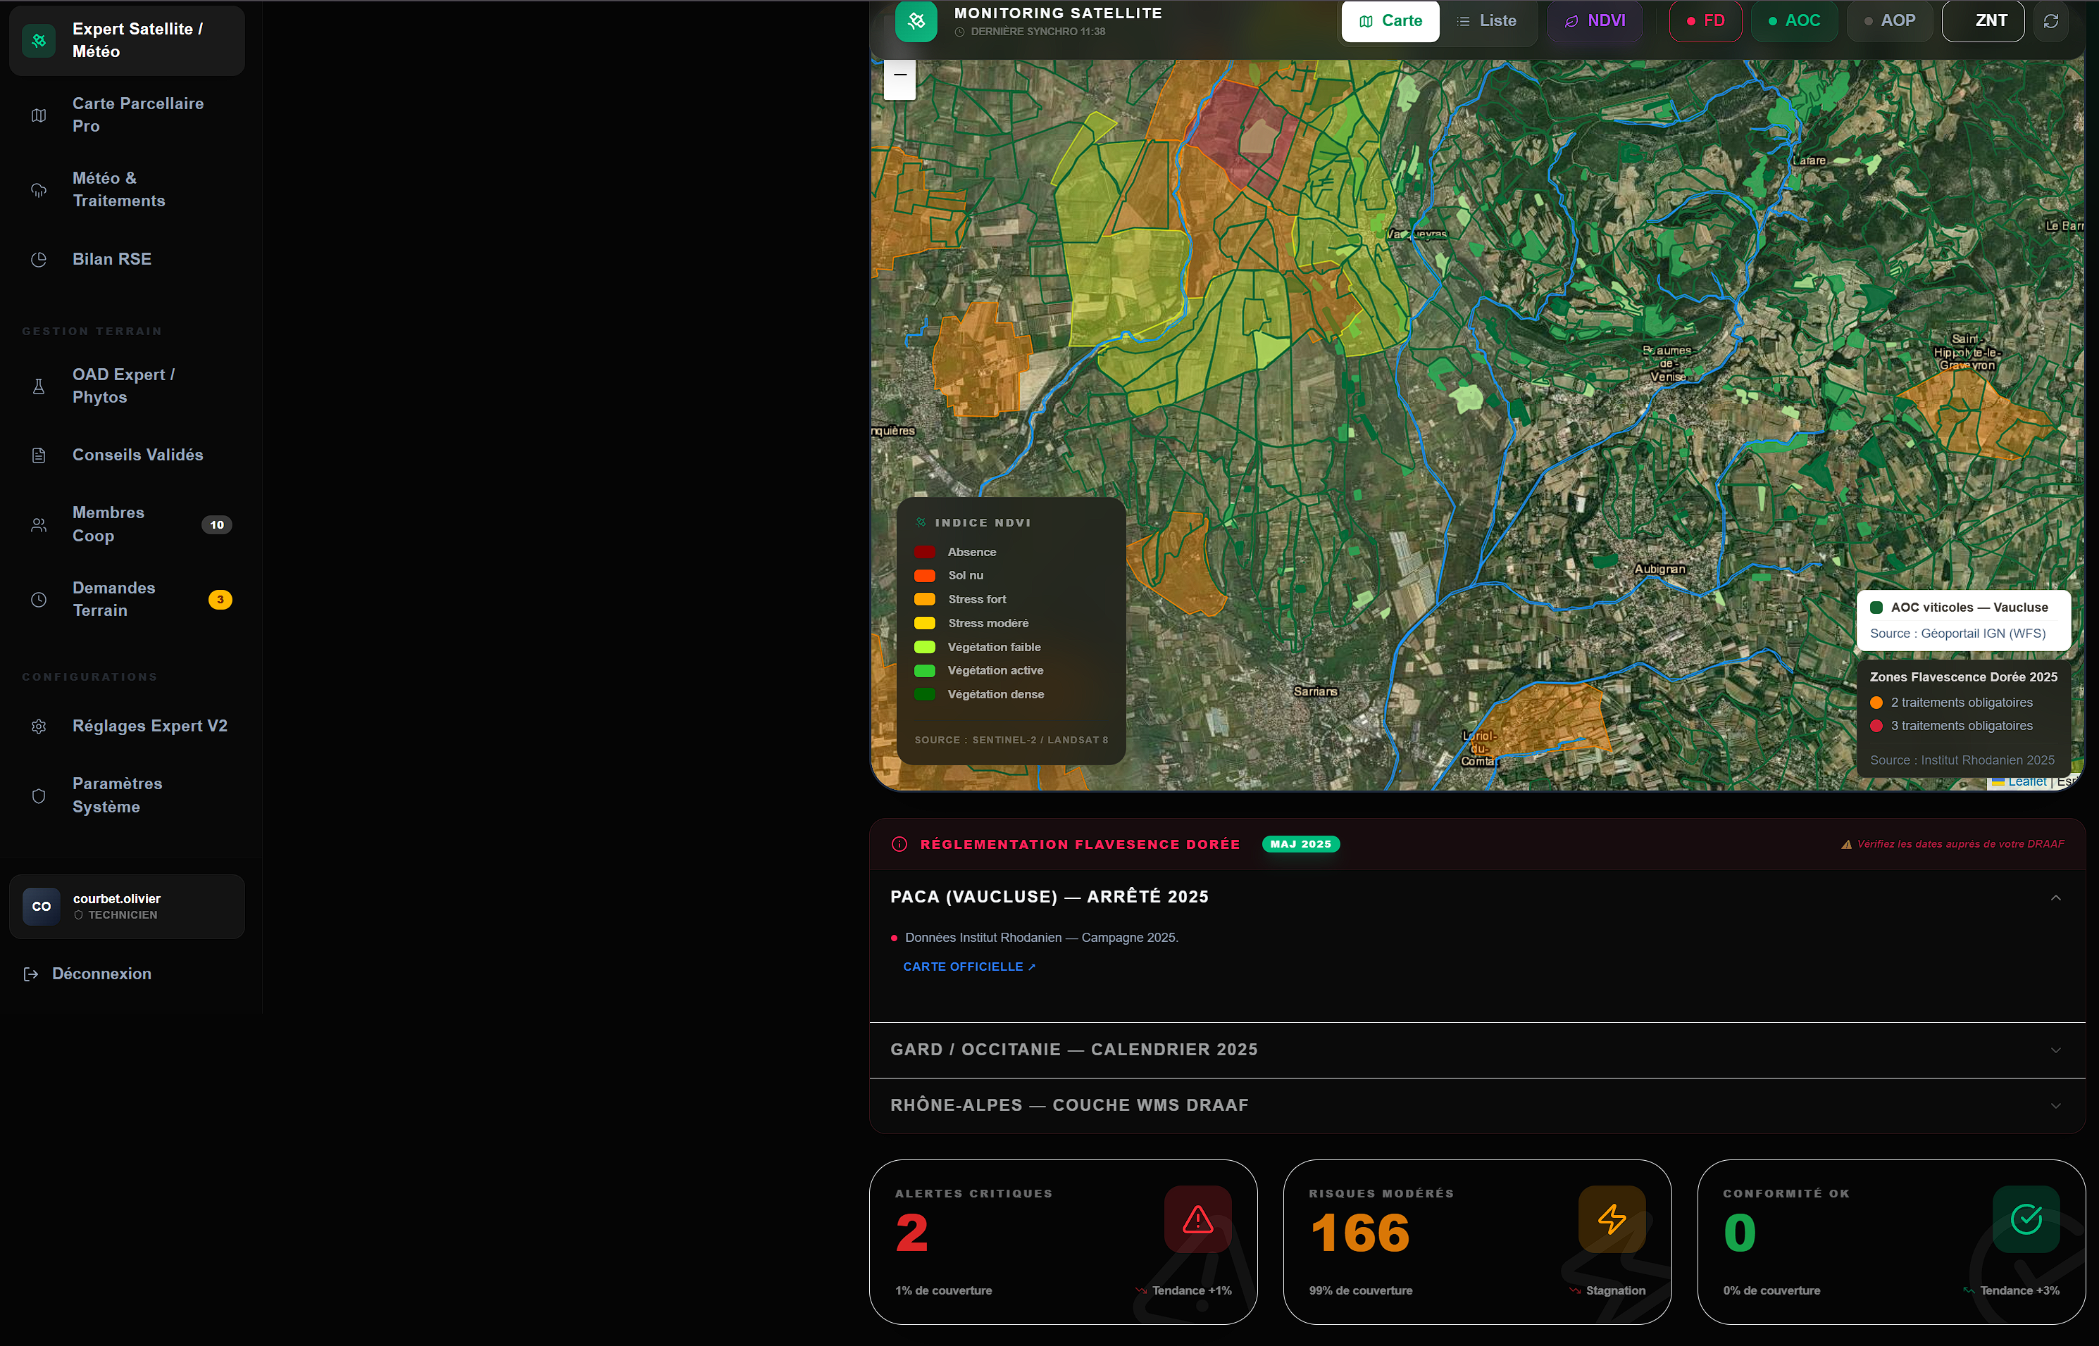Click the Carte Parcellaire Pro map icon
Image resolution: width=2099 pixels, height=1346 pixels.
[x=39, y=115]
